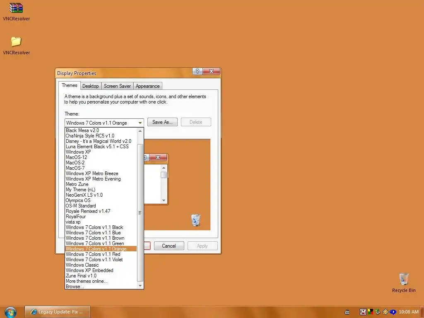
Task: Switch to the Appearance tab
Action: 148,86
